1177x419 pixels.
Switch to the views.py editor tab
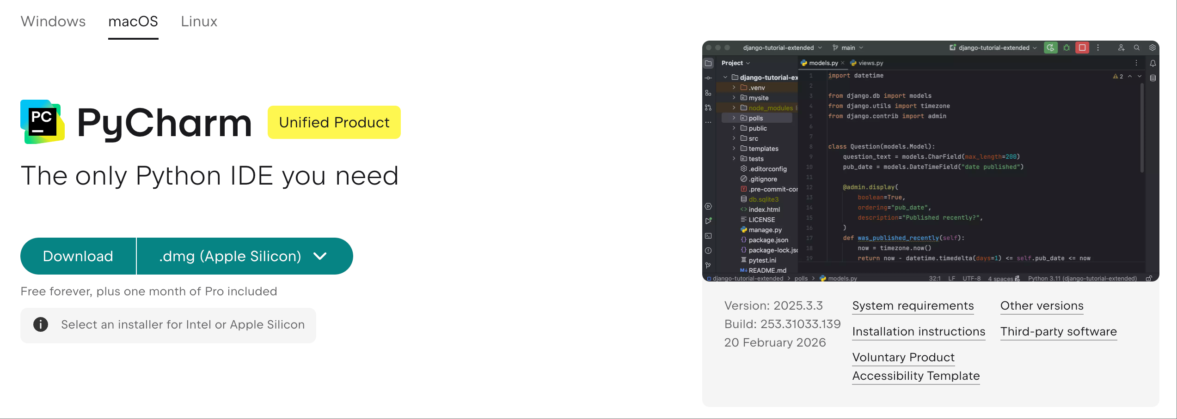(x=870, y=63)
